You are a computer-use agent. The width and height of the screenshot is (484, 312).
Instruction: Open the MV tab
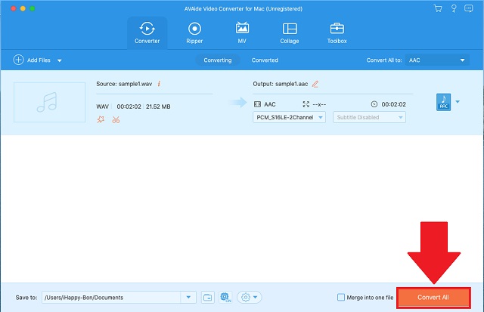point(242,32)
